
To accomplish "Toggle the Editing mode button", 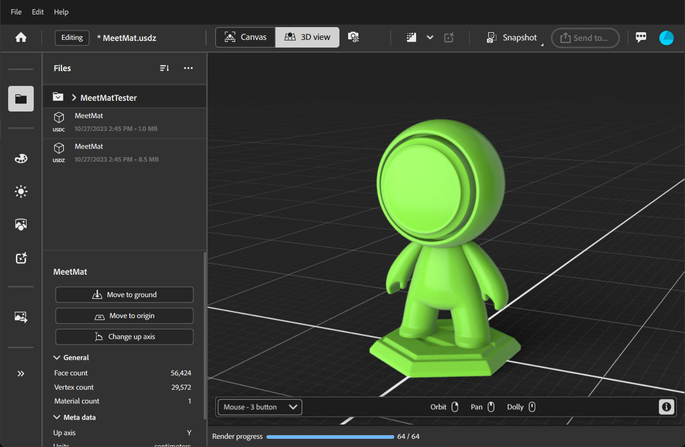I will pos(72,37).
